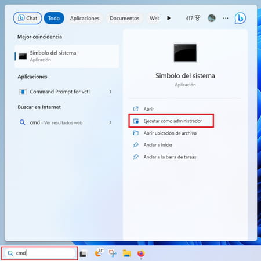Choose Anclar a la barra de tareas
Image resolution: width=261 pixels, height=261 pixels.
click(x=170, y=157)
